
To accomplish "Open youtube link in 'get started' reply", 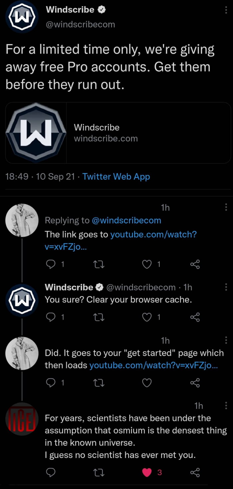I will coord(154,365).
